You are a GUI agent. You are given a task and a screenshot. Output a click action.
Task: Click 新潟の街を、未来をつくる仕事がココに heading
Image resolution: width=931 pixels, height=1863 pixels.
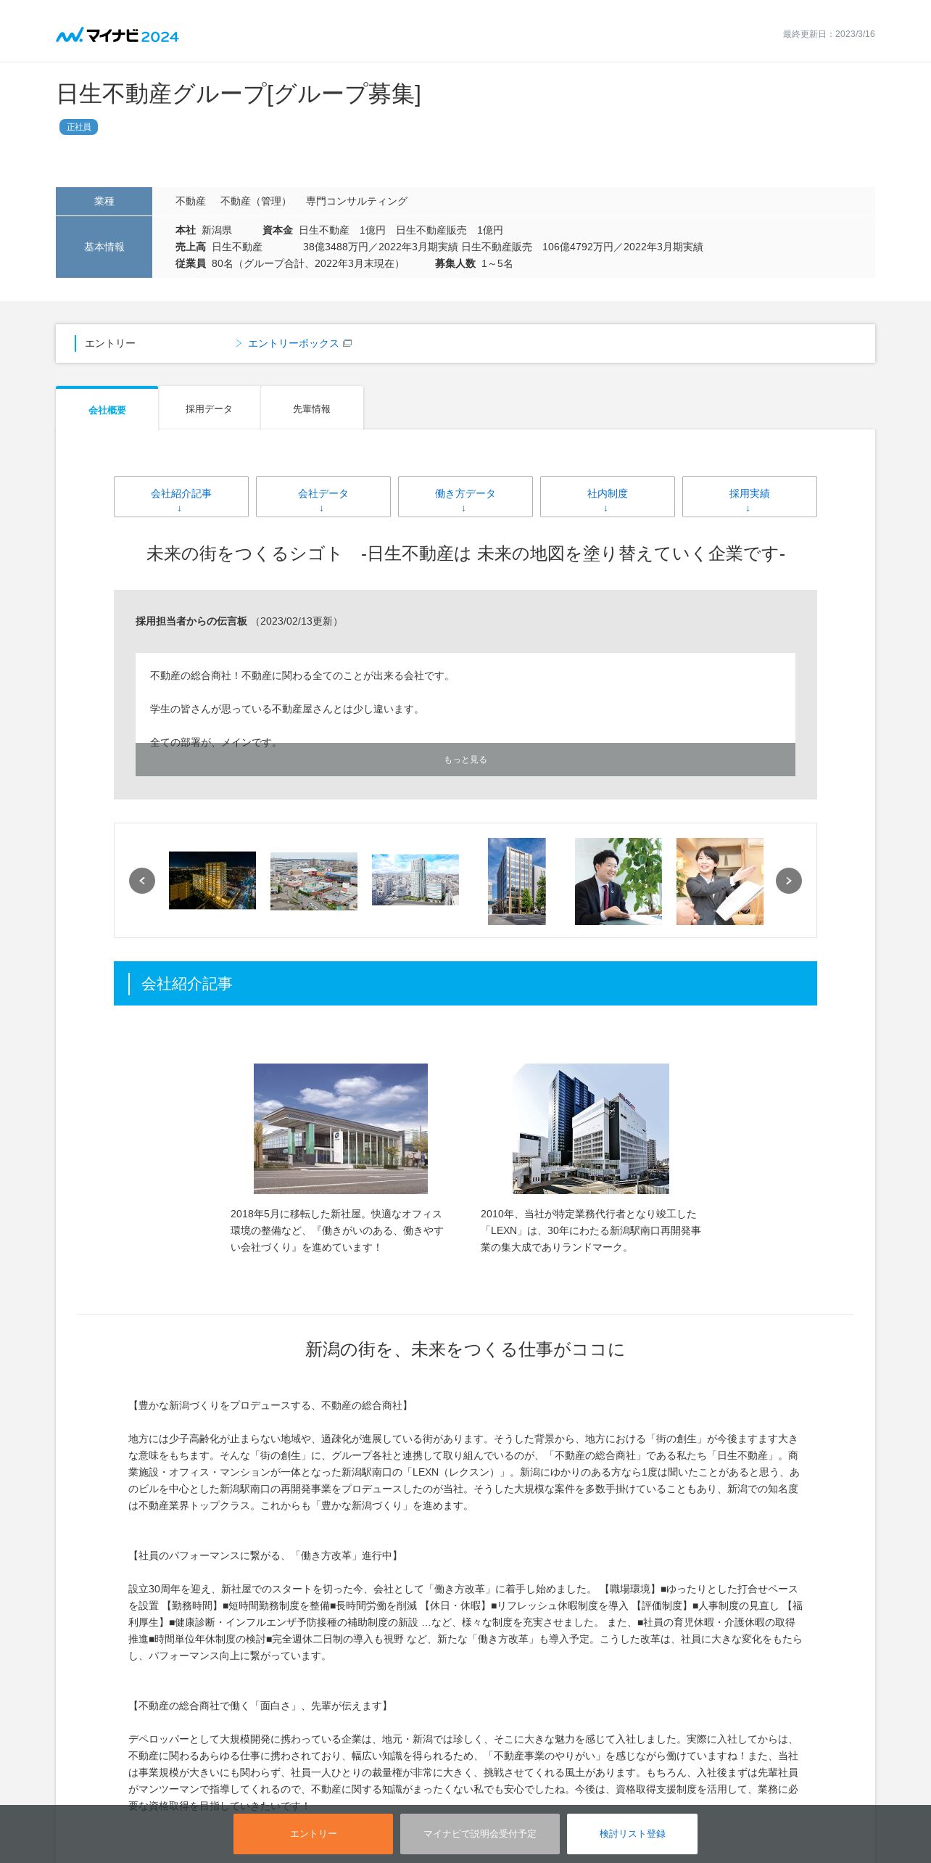pyautogui.click(x=465, y=1349)
